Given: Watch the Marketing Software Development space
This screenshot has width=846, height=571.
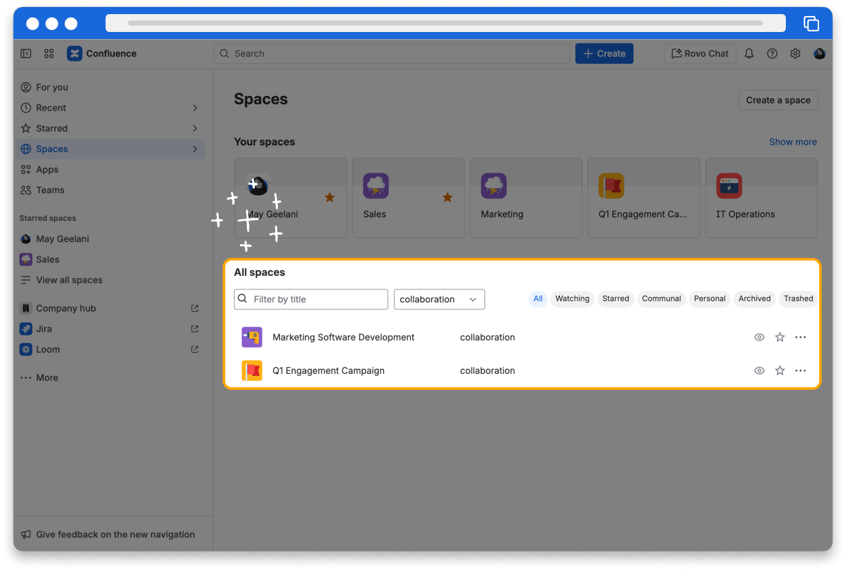Looking at the screenshot, I should [x=759, y=337].
